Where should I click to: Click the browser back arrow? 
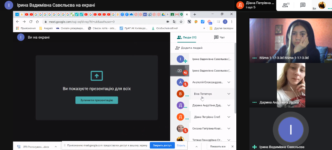tap(17, 22)
